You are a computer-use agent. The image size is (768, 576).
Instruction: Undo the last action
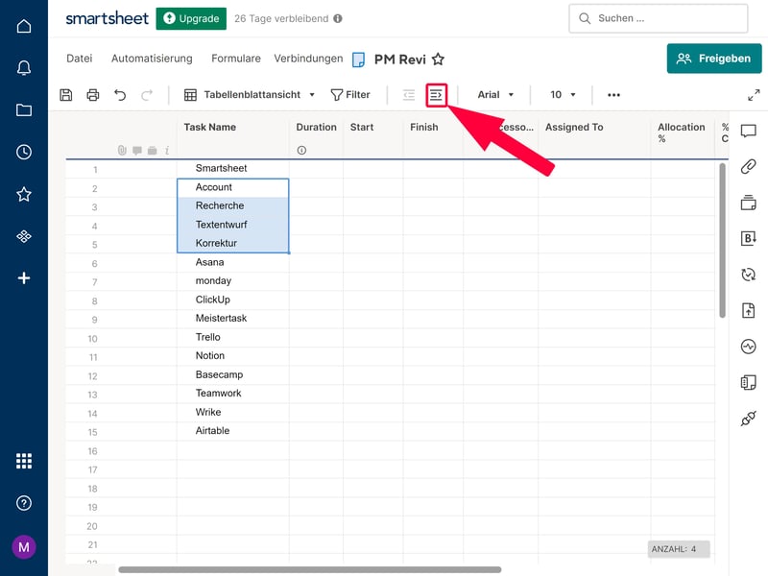[120, 95]
